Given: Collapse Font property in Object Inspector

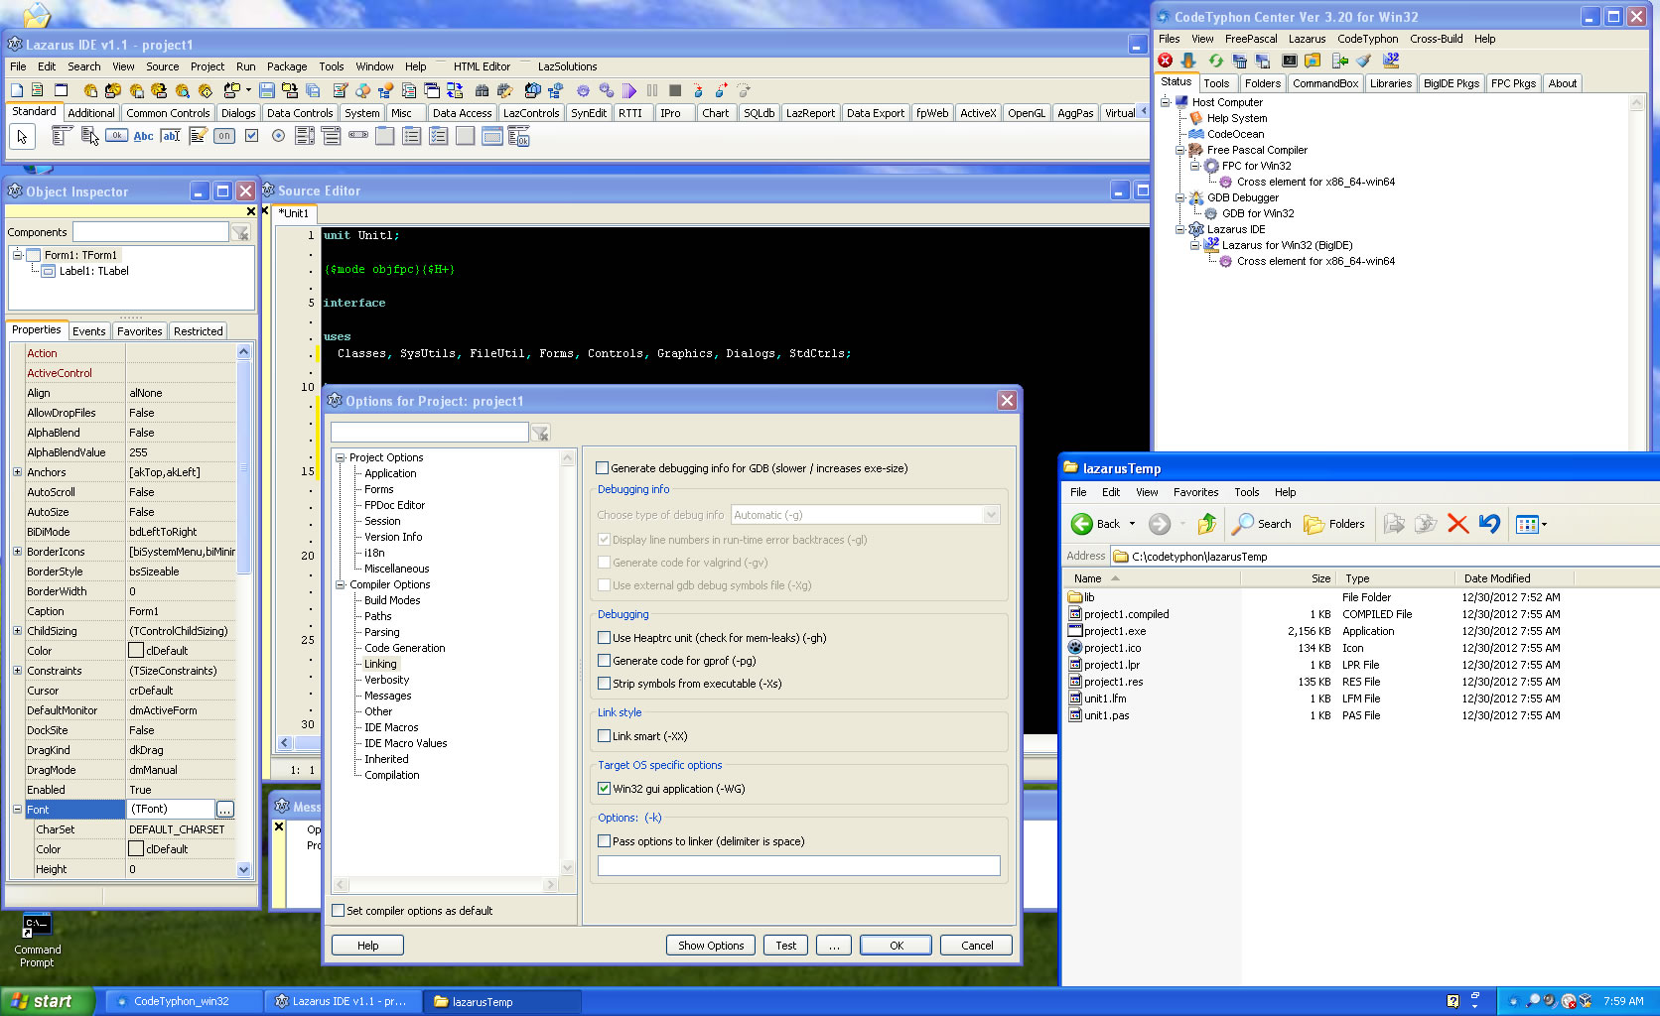Looking at the screenshot, I should (x=17, y=810).
